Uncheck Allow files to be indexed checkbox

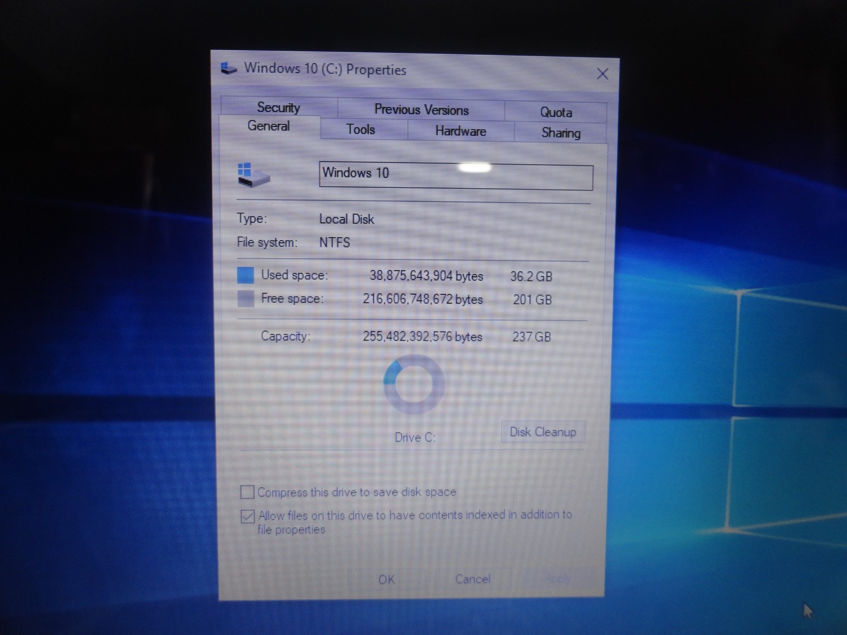pos(247,516)
